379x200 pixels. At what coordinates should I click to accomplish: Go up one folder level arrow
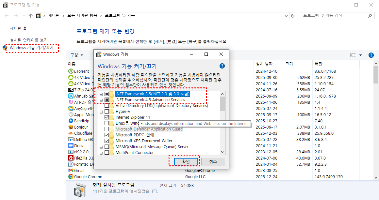30,16
